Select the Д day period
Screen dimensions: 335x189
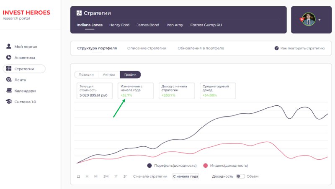[78, 176]
